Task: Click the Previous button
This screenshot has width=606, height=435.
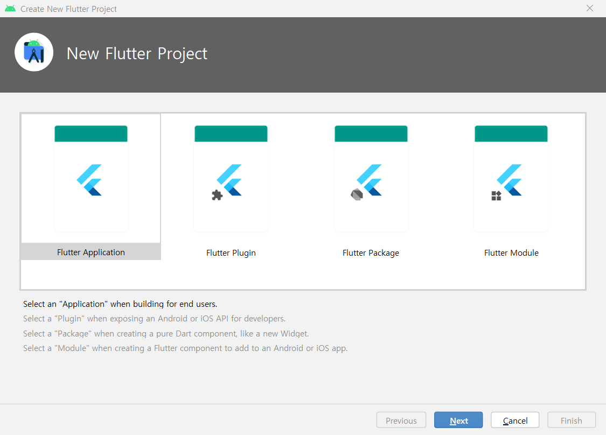Action: (401, 420)
